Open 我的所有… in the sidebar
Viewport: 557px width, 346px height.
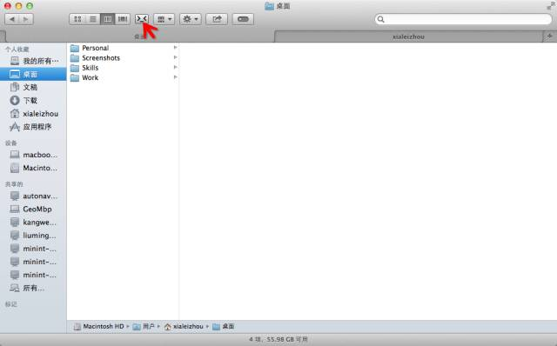[x=34, y=61]
